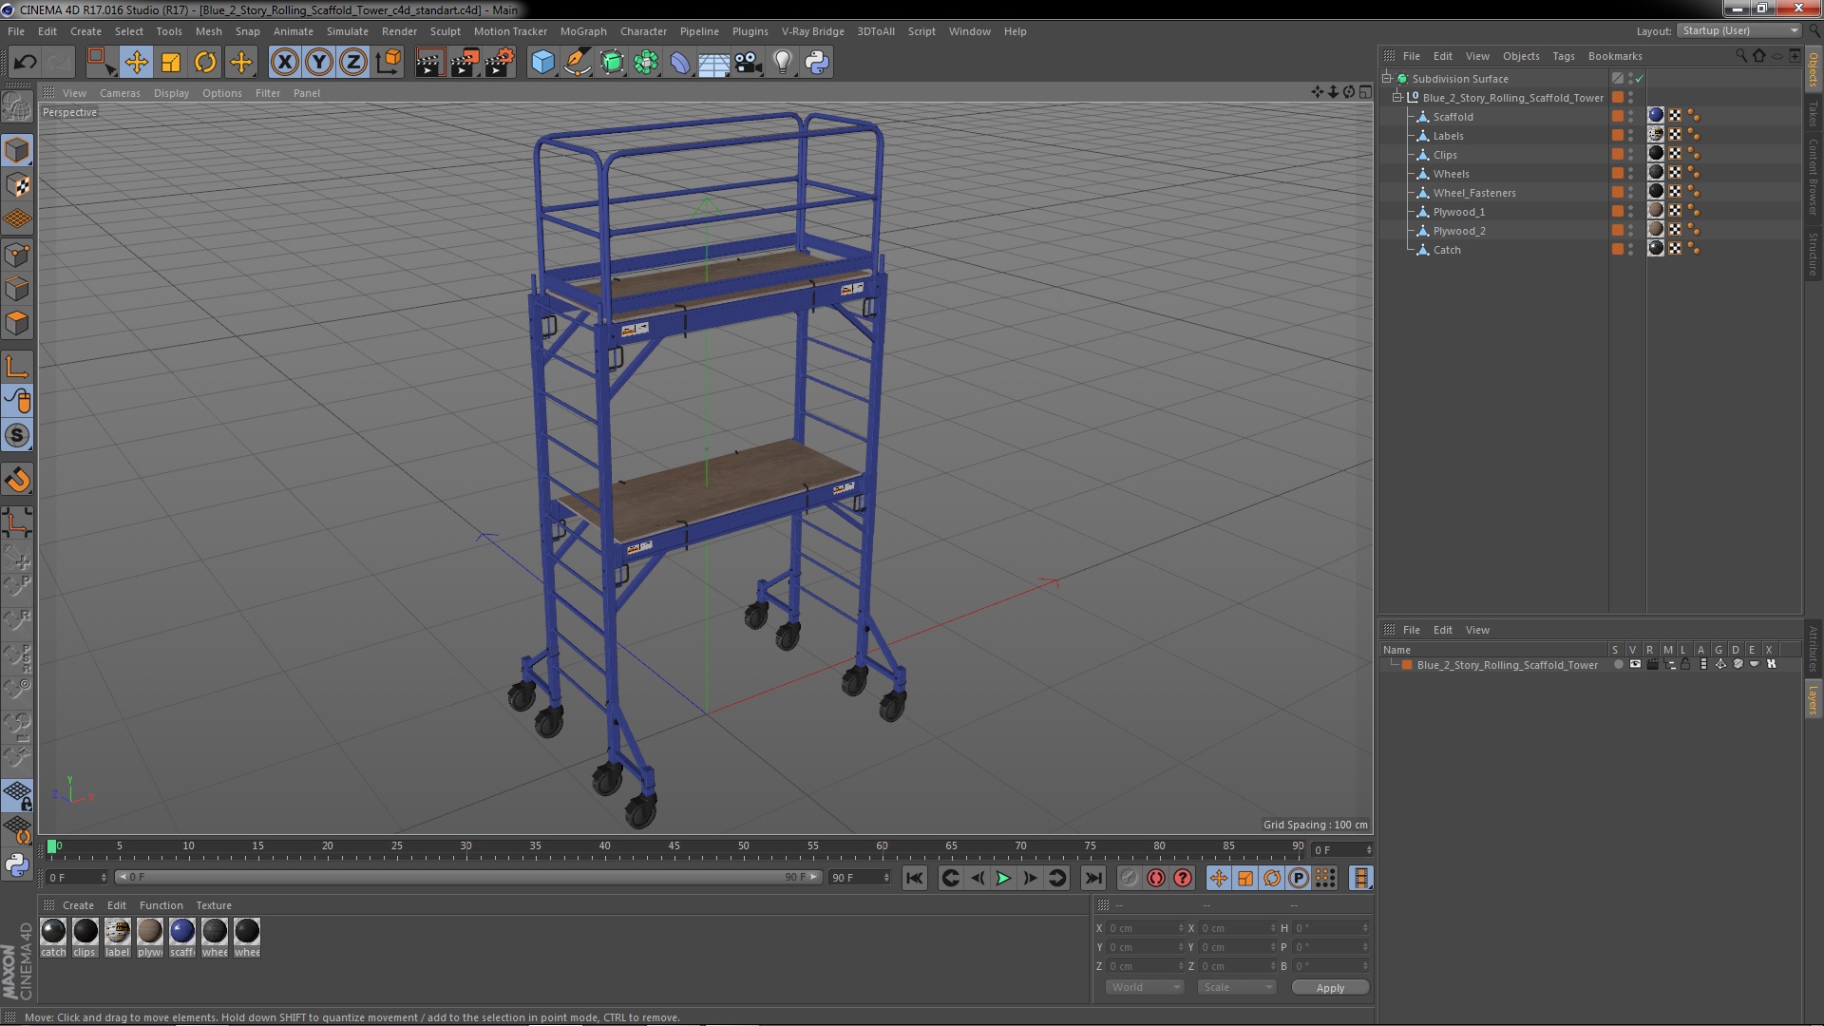
Task: Play the animation forward
Action: (x=1003, y=878)
